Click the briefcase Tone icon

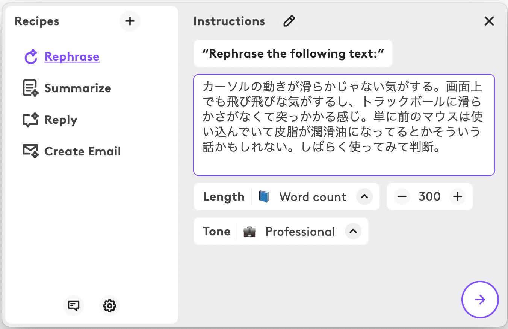249,231
